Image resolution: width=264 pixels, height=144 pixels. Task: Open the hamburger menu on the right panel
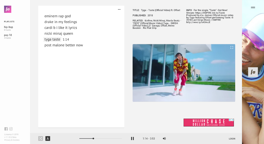pos(253,7)
